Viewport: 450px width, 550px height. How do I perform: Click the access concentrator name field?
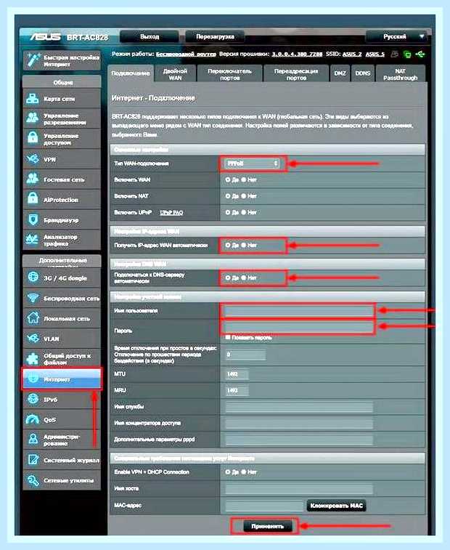299,423
